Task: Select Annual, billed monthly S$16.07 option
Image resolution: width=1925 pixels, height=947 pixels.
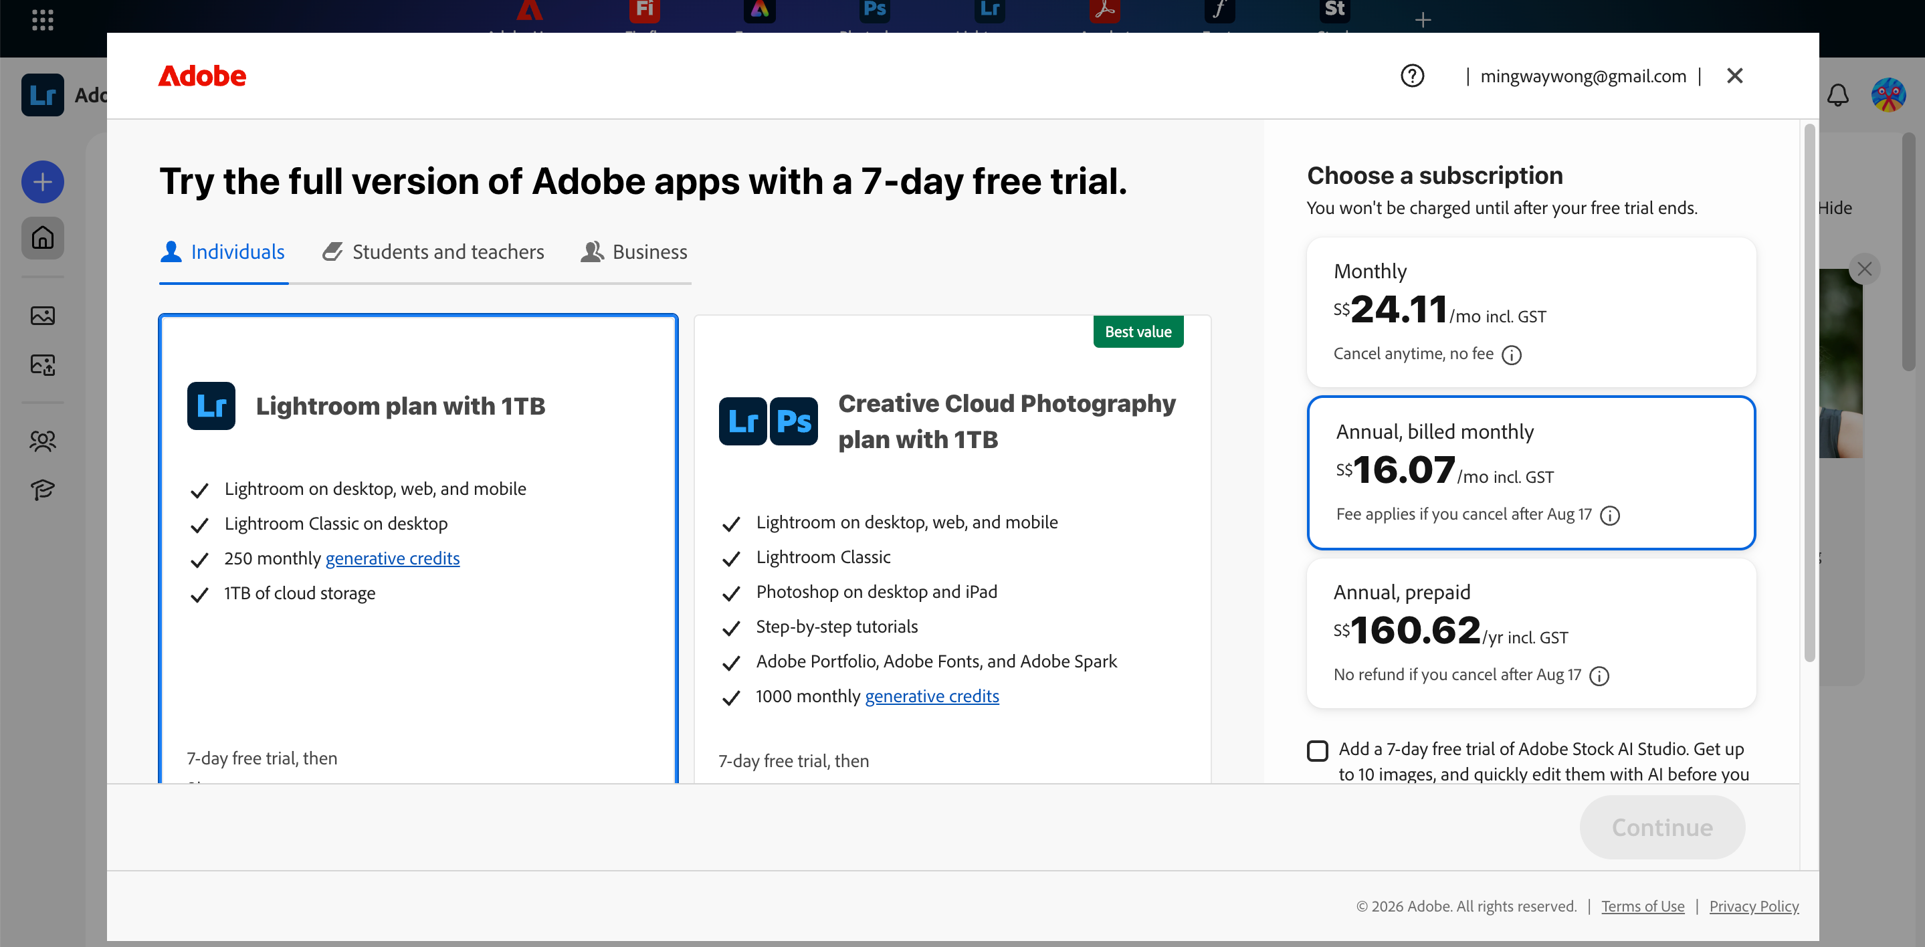Action: coord(1530,472)
